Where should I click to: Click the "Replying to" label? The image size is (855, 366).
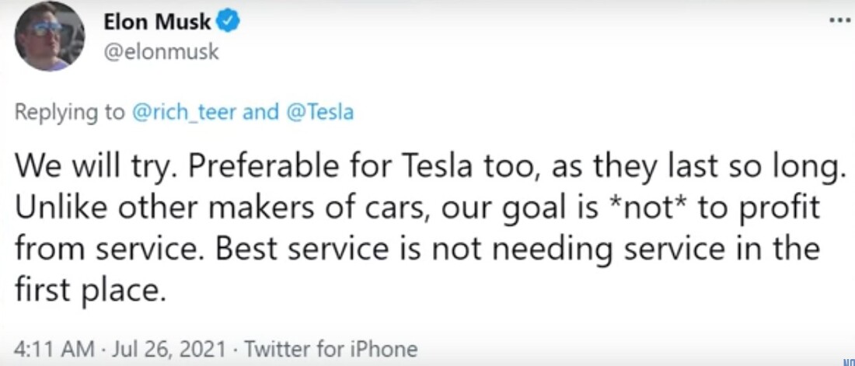click(x=69, y=112)
